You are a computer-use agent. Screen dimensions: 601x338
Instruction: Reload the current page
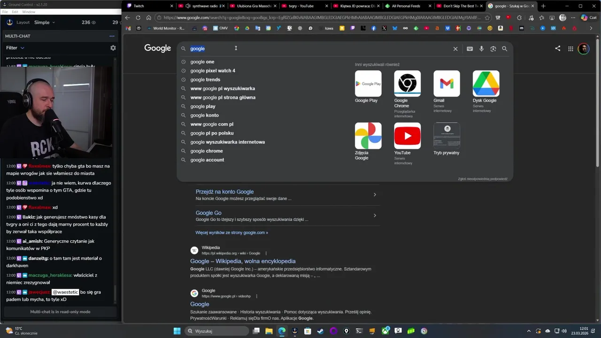(138, 18)
